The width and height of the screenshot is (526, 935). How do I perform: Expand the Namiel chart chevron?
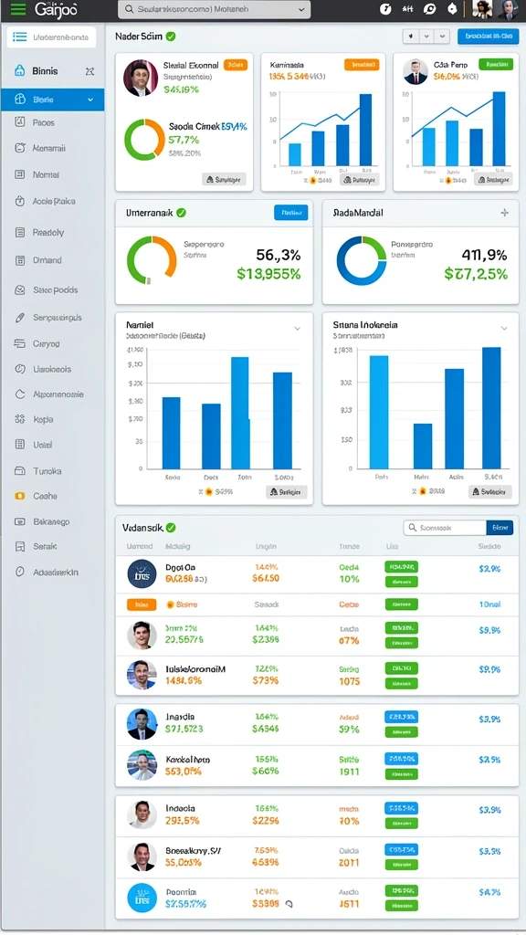click(297, 329)
